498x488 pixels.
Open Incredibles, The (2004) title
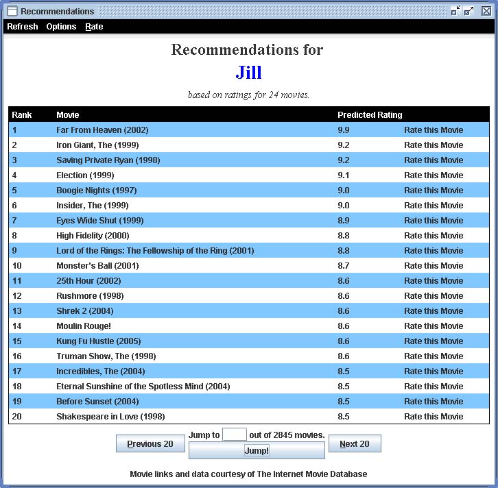101,371
